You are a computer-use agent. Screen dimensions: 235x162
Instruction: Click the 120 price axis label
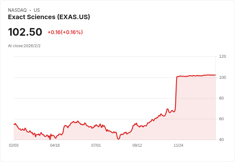(x=223, y=56)
